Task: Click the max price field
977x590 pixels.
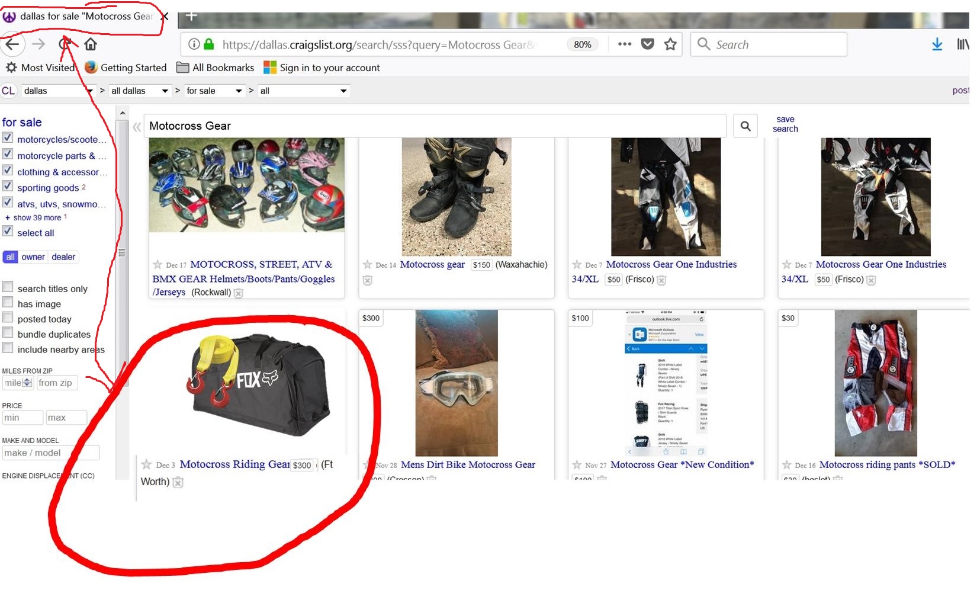Action: tap(66, 418)
